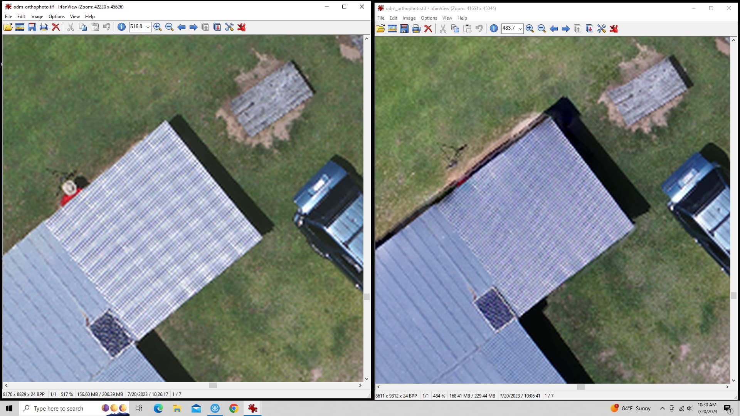Open the Image menu in the left window

[x=37, y=17]
